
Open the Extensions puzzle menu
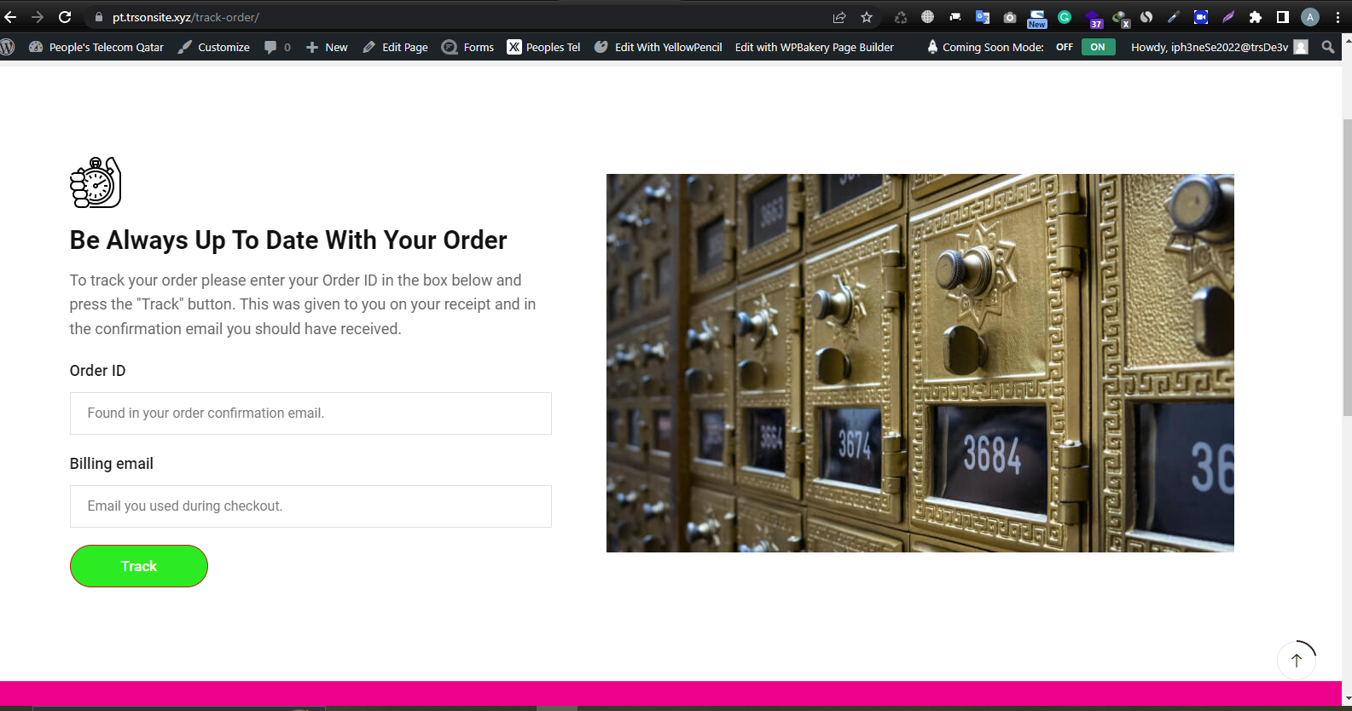coord(1256,17)
